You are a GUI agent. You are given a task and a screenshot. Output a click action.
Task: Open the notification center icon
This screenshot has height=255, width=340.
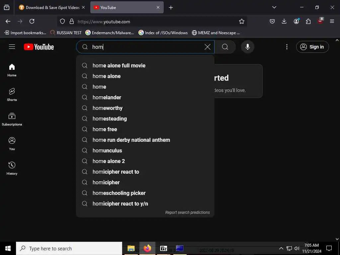tap(329, 248)
